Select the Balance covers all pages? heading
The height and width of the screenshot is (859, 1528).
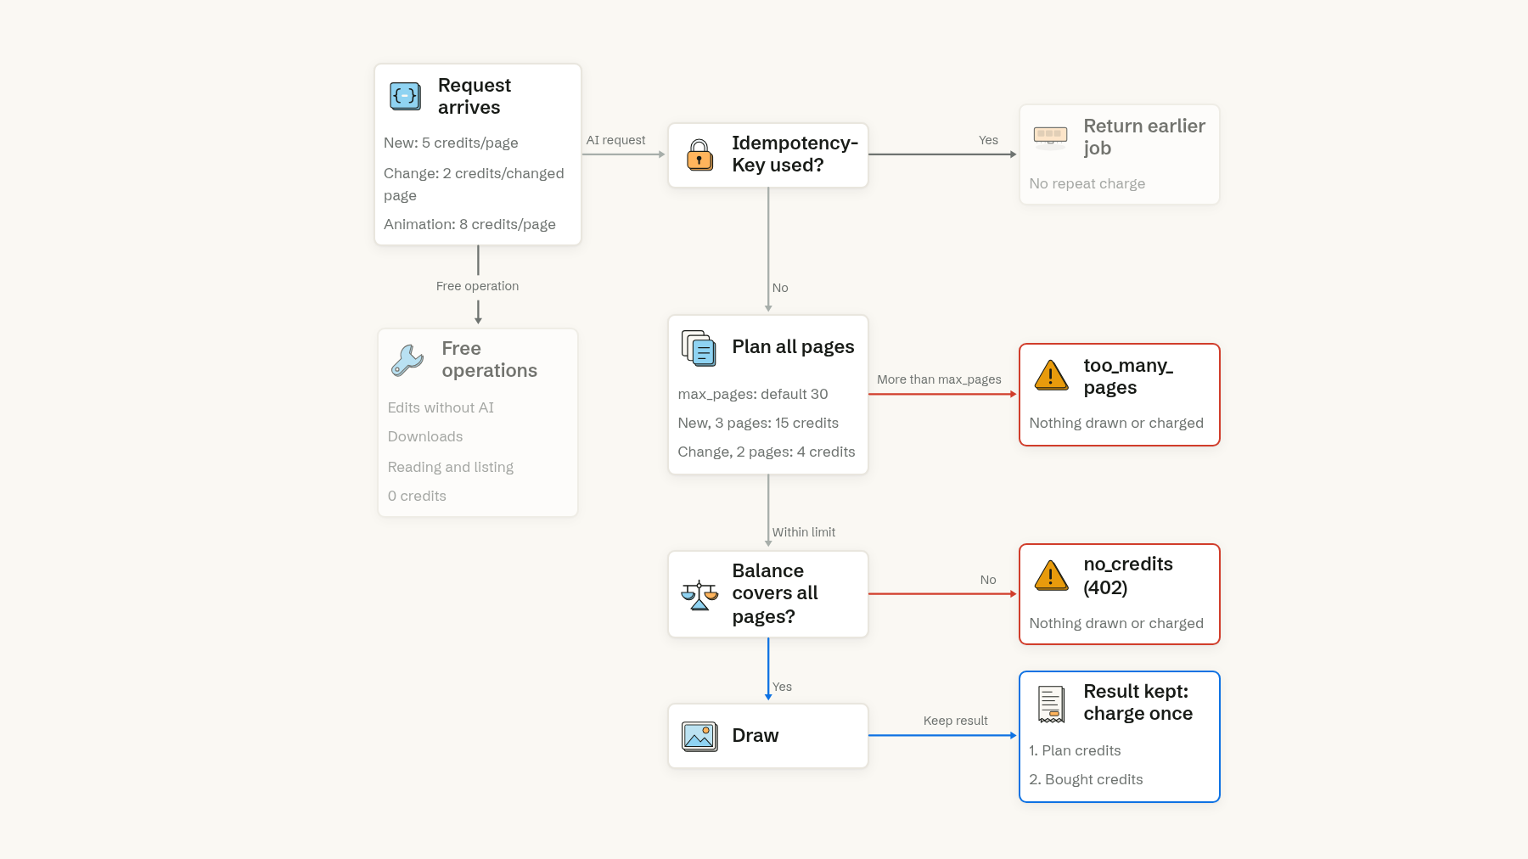(775, 593)
